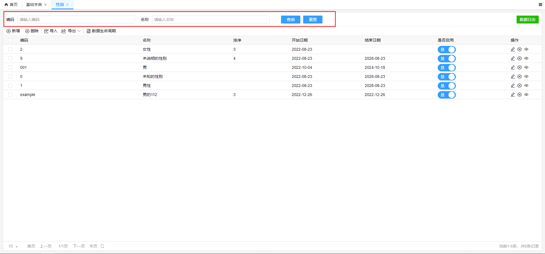Image resolution: width=545 pixels, height=254 pixels.
Task: Toggle the 是否启用 switch for 男性
Action: 447,86
